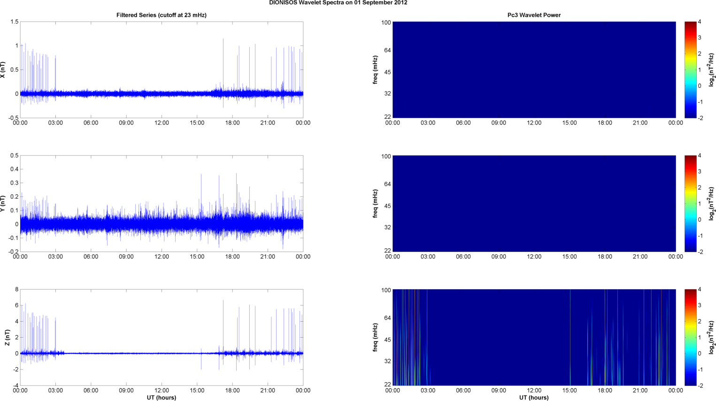Click the 'Y (nT)' axis label
The height and width of the screenshot is (401, 716).
pyautogui.click(x=3, y=204)
